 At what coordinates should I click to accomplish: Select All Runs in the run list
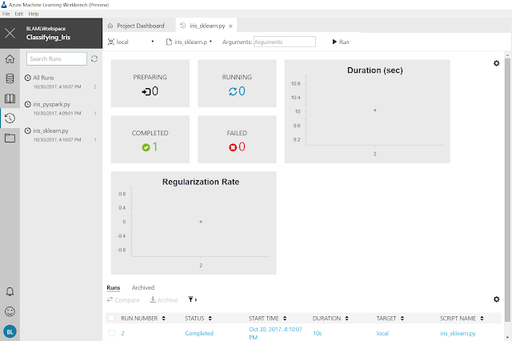[x=61, y=82]
